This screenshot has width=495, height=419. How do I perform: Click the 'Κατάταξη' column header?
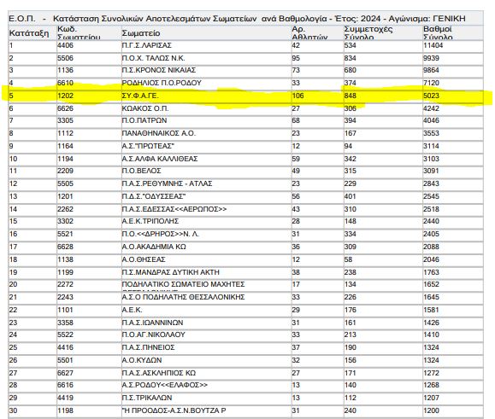click(29, 33)
